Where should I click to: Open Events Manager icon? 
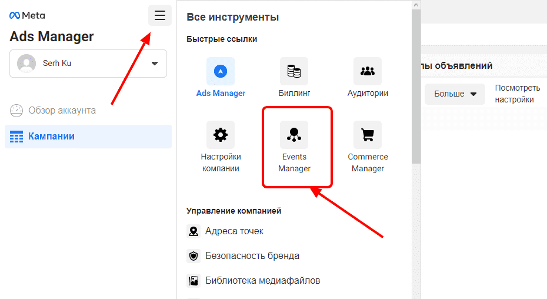coord(294,135)
